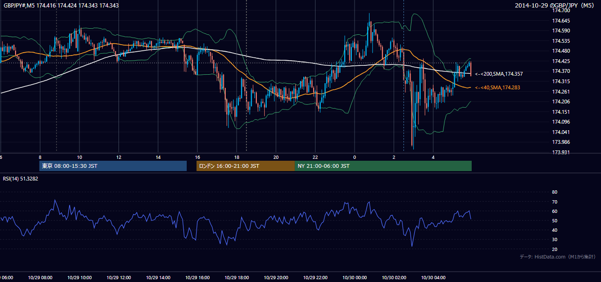Click bottom time label 10/29 20:00

pyautogui.click(x=276, y=278)
